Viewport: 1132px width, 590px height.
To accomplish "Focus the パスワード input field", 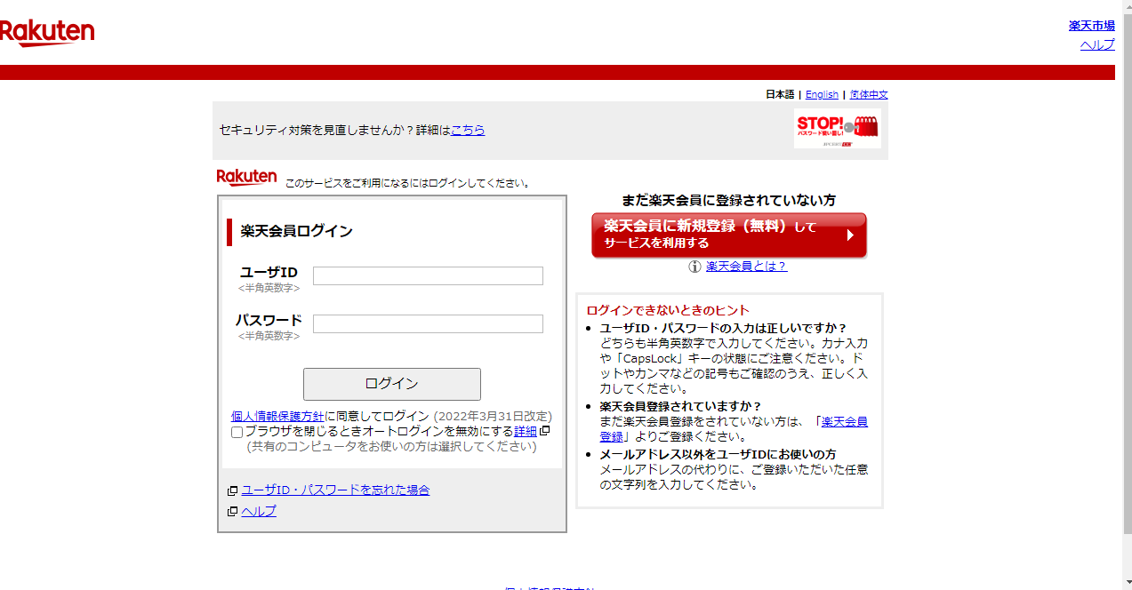I will tap(428, 324).
